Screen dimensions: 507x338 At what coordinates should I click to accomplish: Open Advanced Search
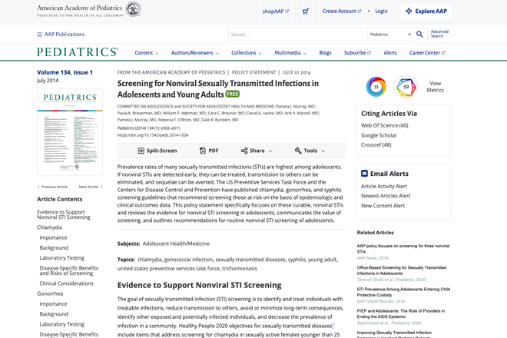439,34
